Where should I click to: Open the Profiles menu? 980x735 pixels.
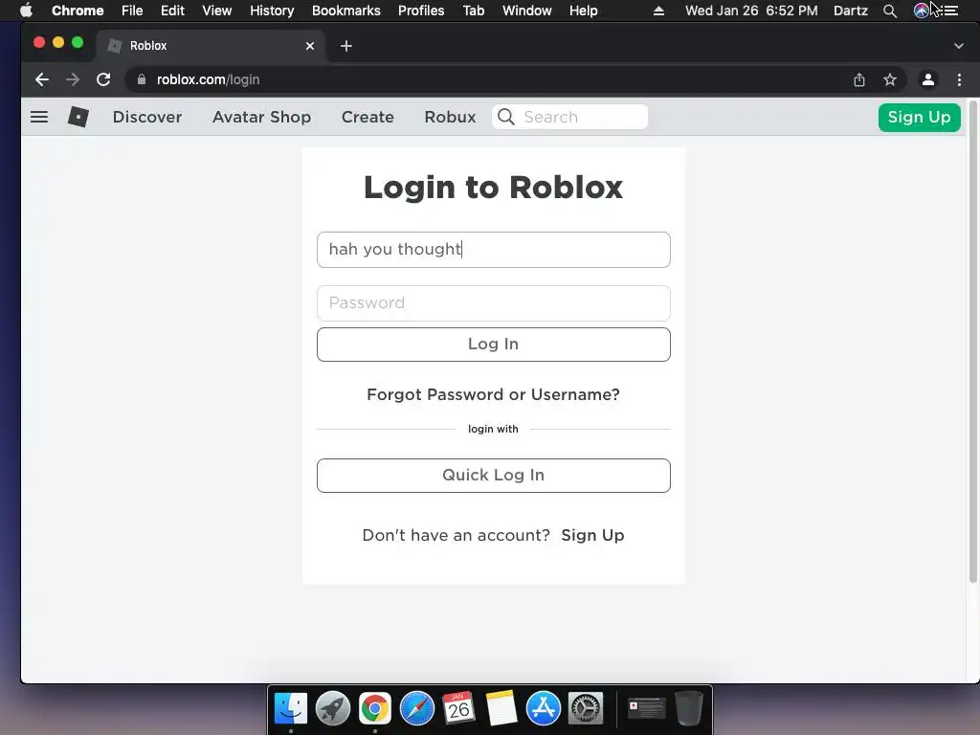pos(421,11)
